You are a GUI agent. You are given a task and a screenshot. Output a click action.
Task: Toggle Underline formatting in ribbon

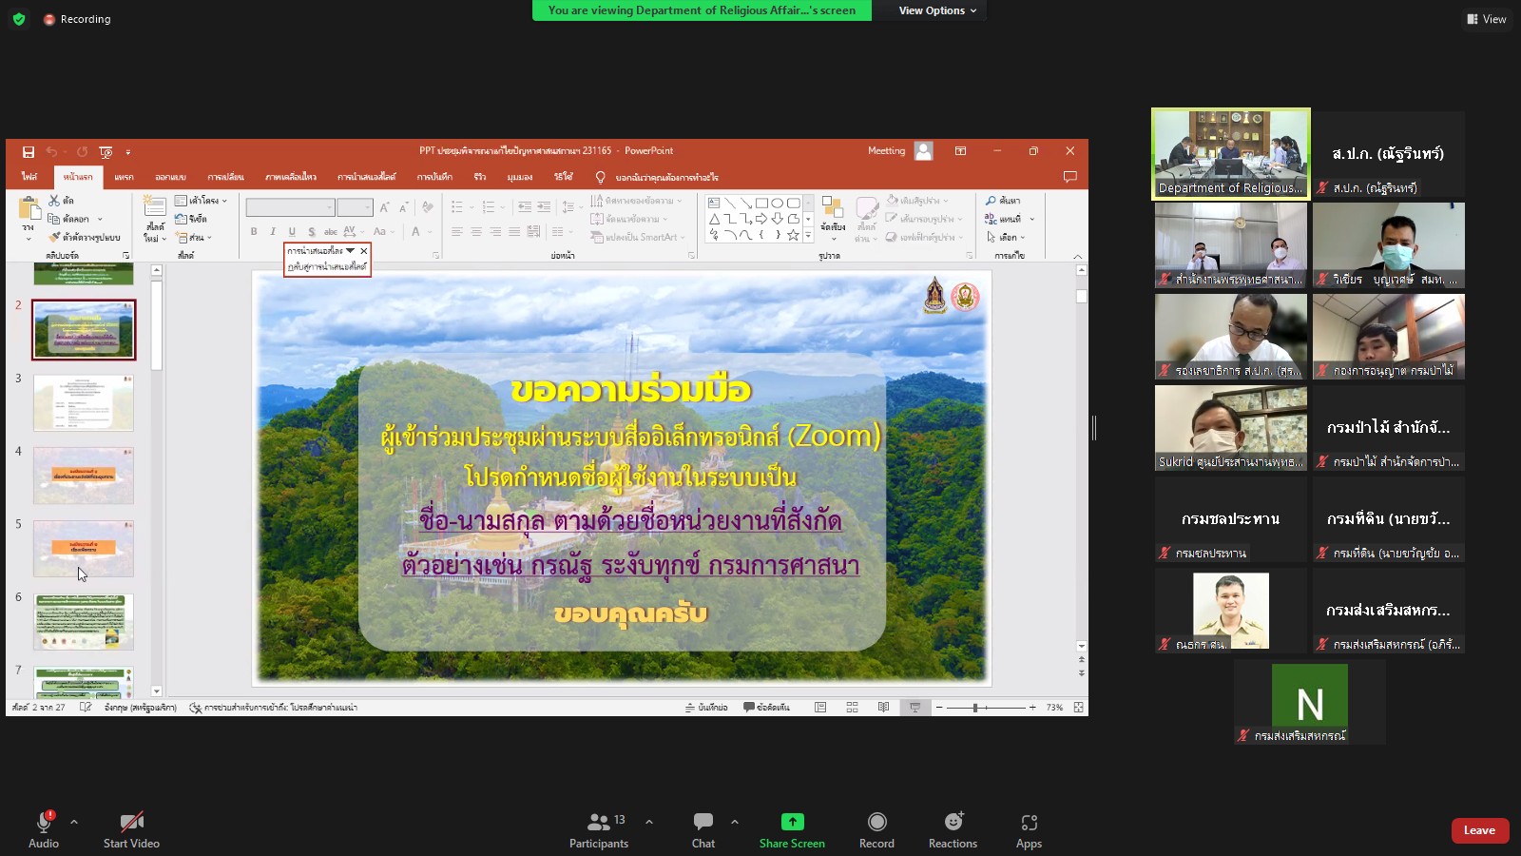(x=292, y=232)
